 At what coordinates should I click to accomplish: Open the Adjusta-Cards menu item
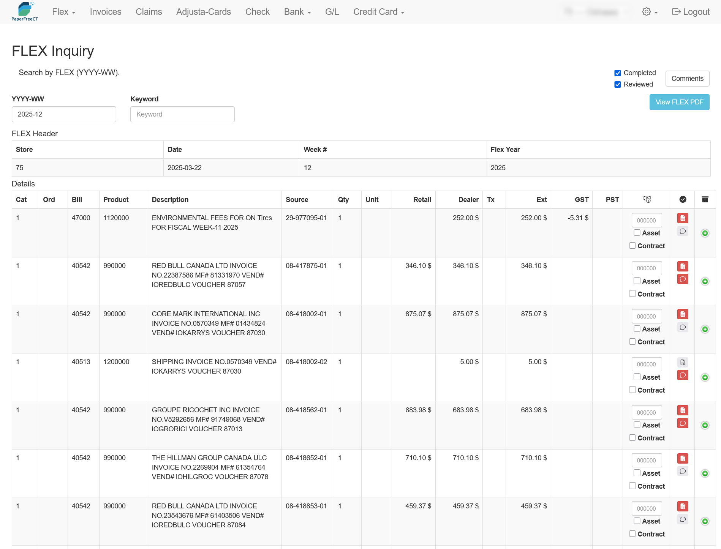click(x=203, y=12)
